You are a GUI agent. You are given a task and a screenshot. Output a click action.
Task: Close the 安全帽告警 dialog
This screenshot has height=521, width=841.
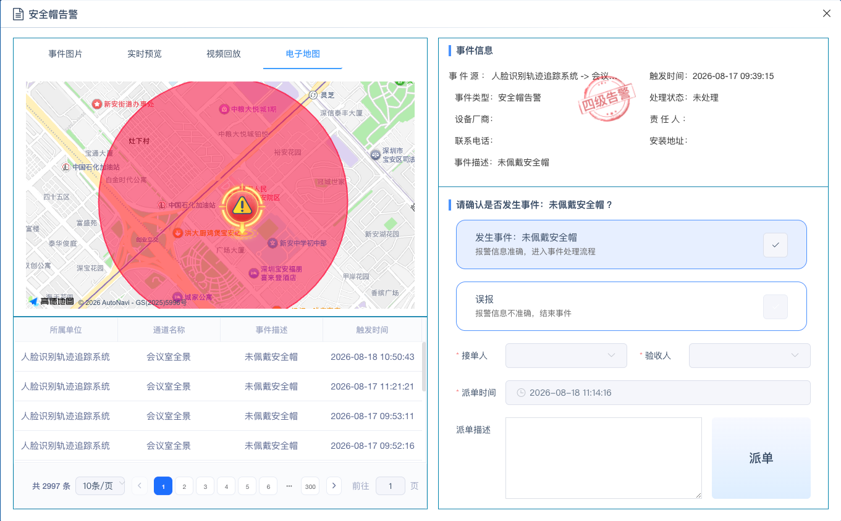point(827,14)
